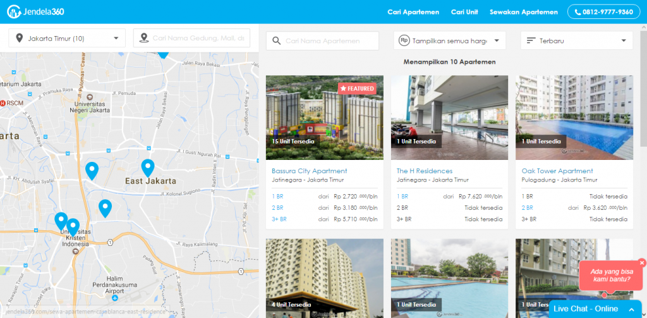The height and width of the screenshot is (318, 647).
Task: Open the Terbaru sort dropdown
Action: coord(576,41)
